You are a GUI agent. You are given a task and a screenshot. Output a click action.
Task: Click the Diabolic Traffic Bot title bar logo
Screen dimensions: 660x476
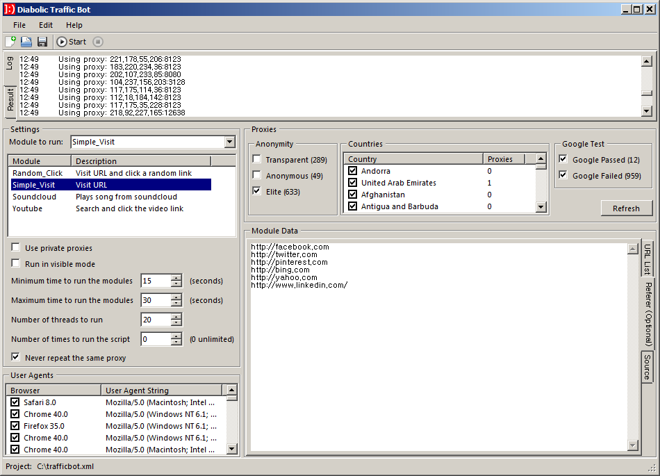tap(9, 10)
